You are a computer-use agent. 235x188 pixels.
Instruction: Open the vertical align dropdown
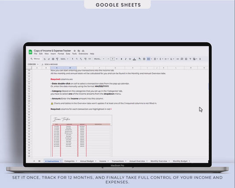[161, 59]
